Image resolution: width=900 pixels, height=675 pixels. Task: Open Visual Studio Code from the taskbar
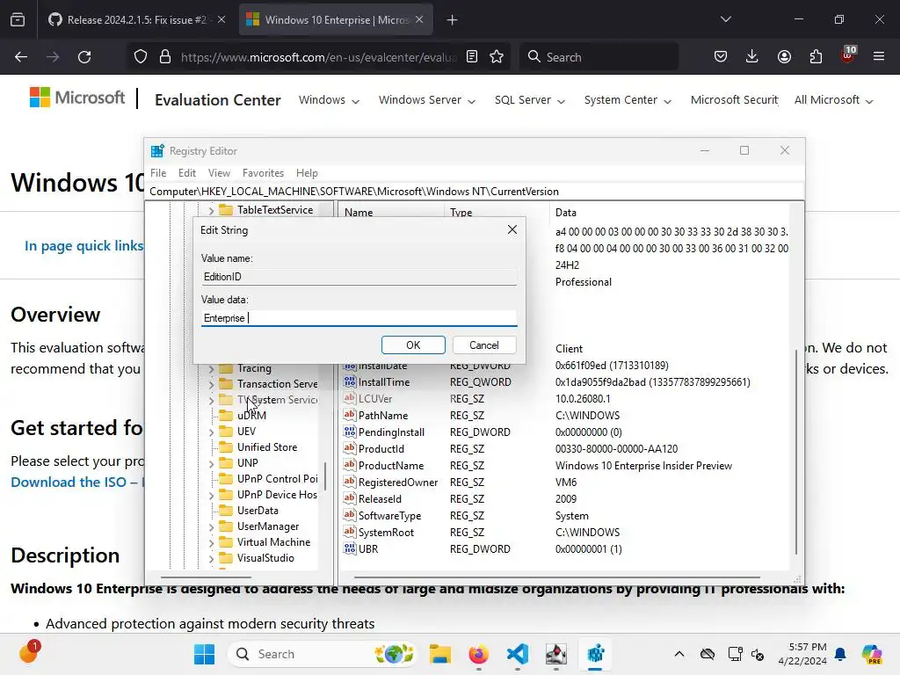click(x=518, y=654)
